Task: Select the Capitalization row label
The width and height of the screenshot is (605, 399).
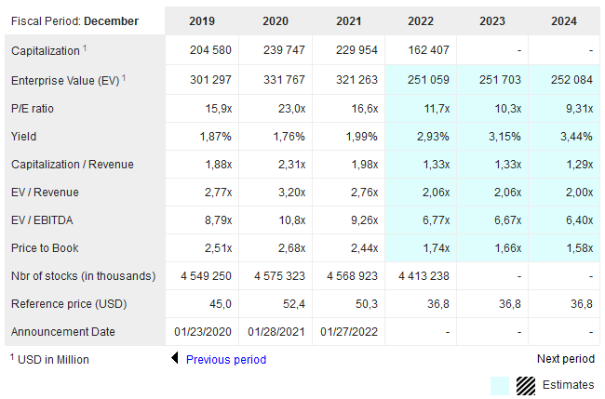Action: point(46,50)
